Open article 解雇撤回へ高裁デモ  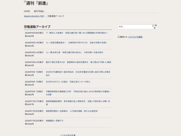click(x=55, y=121)
